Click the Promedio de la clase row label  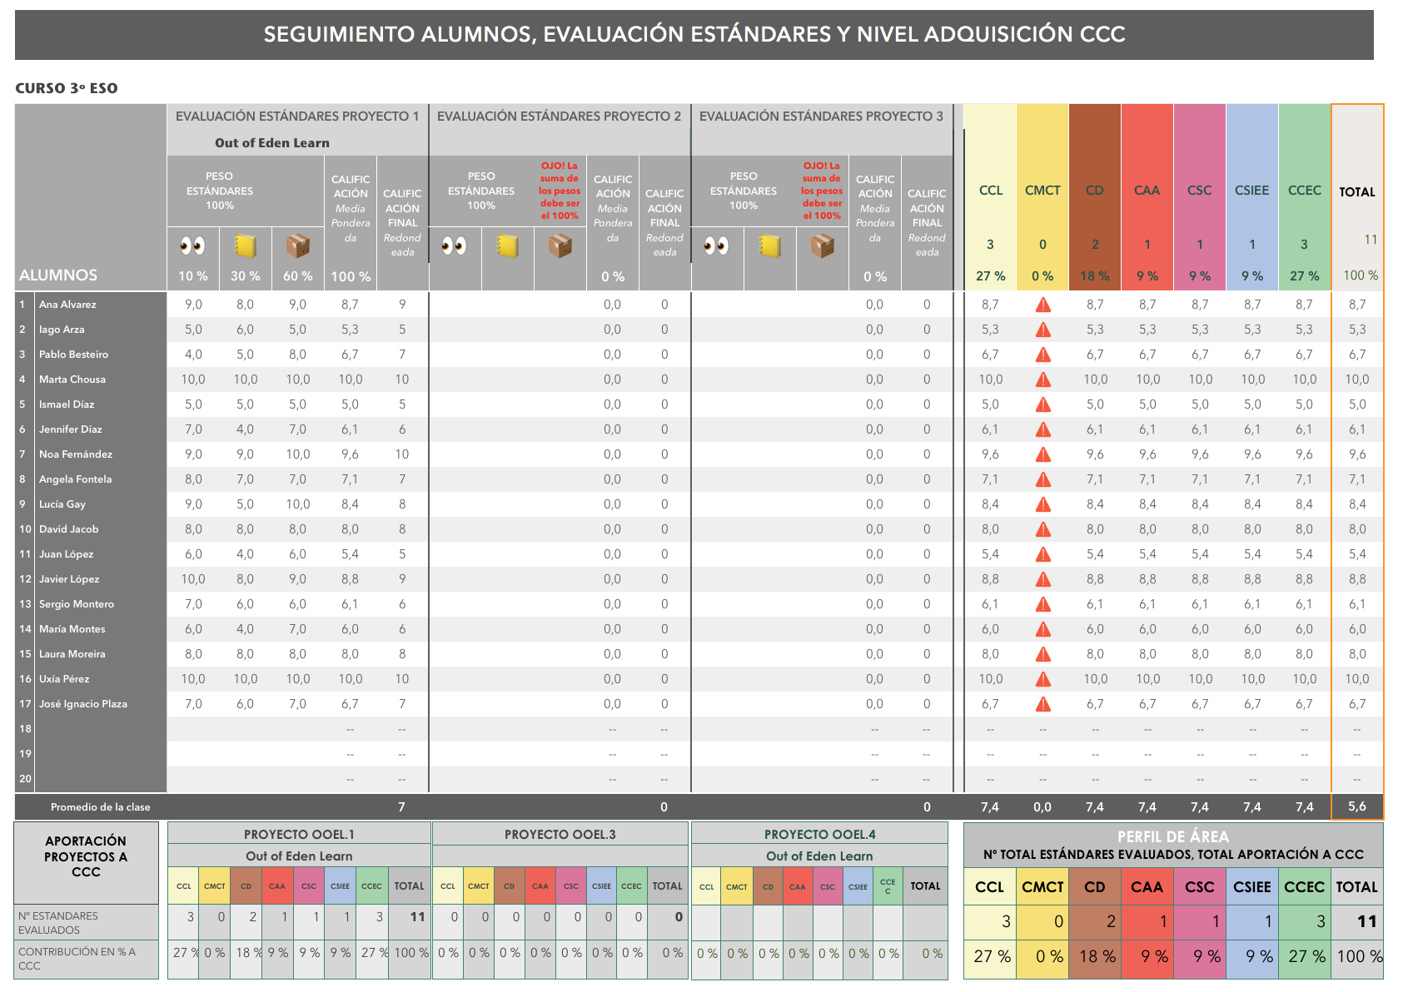(100, 807)
